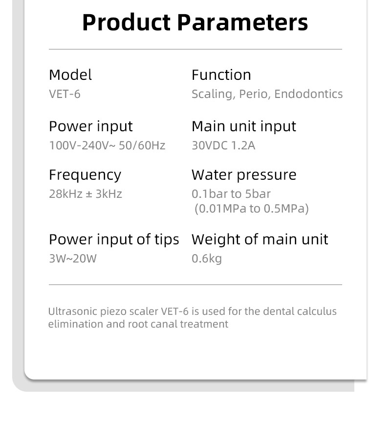Select the 3W~20W value
This screenshot has width=391, height=426.
click(x=73, y=259)
